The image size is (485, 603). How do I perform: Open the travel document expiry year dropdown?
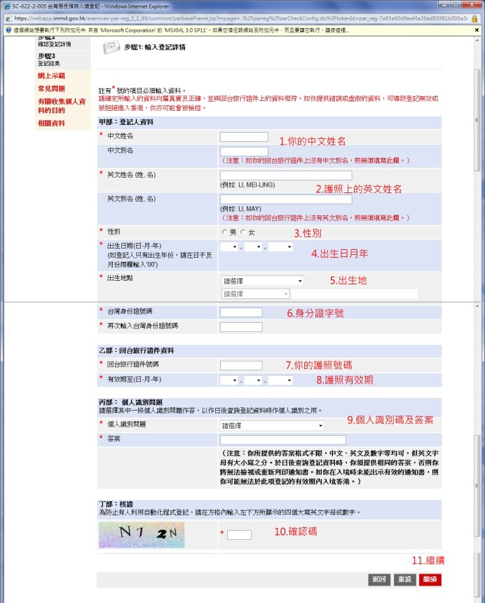tap(280, 380)
